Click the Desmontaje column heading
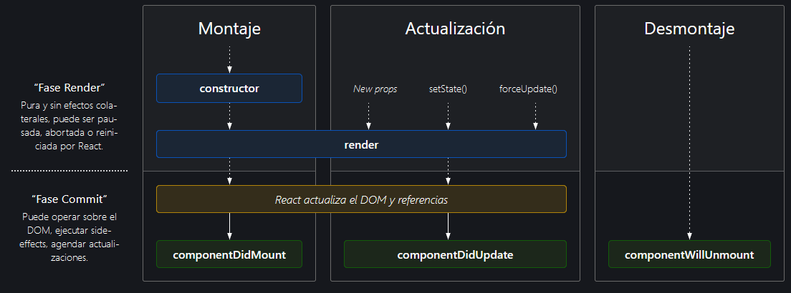This screenshot has height=293, width=791. pos(689,29)
